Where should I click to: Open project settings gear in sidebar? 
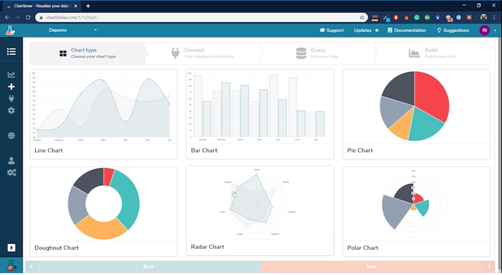point(11,110)
